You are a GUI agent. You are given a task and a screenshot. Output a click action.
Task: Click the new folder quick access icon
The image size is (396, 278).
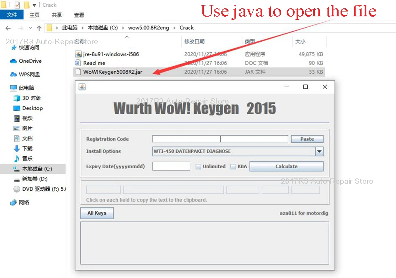click(x=27, y=5)
